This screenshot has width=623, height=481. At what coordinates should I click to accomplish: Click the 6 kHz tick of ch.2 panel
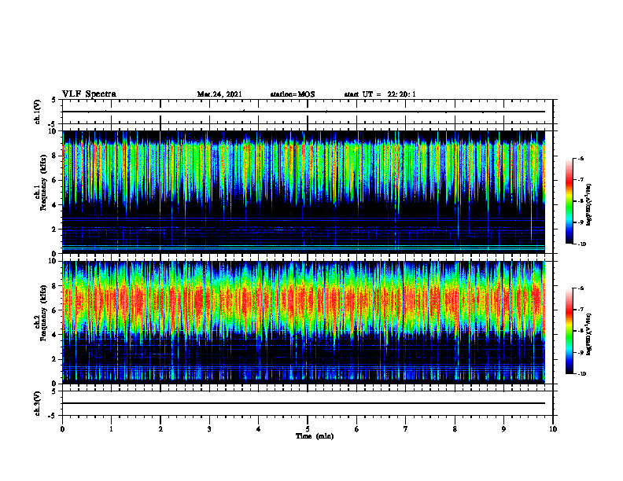point(55,310)
